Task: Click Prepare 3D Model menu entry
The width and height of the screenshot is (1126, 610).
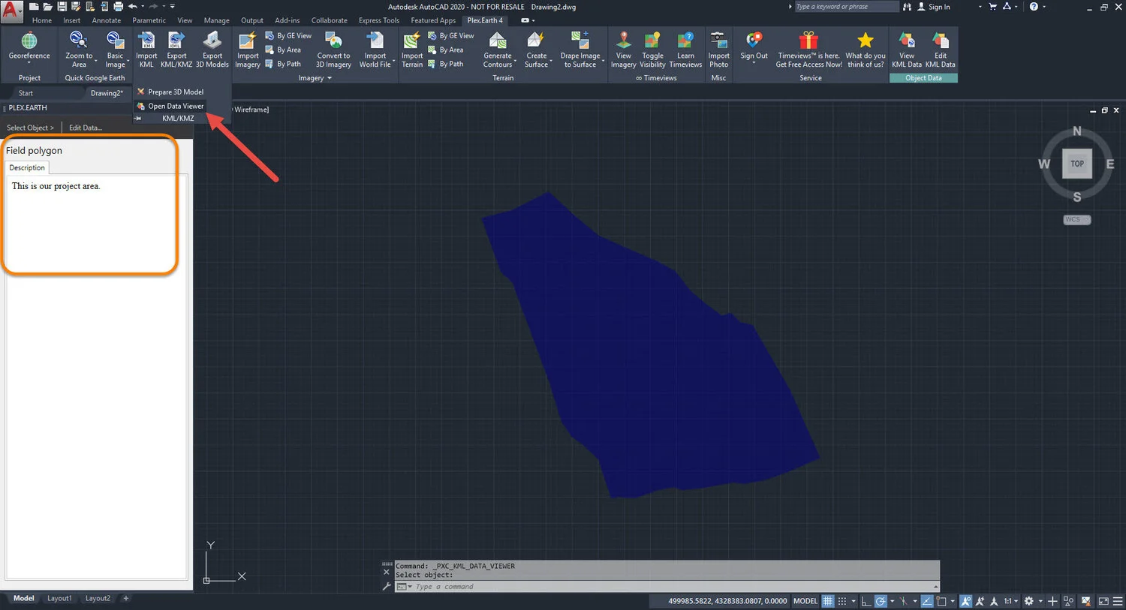Action: click(170, 92)
